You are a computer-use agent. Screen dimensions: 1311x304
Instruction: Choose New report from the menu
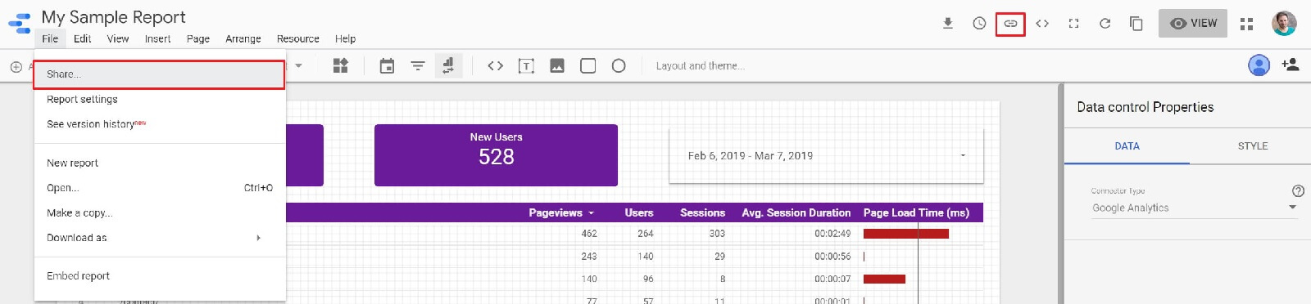(x=160, y=163)
